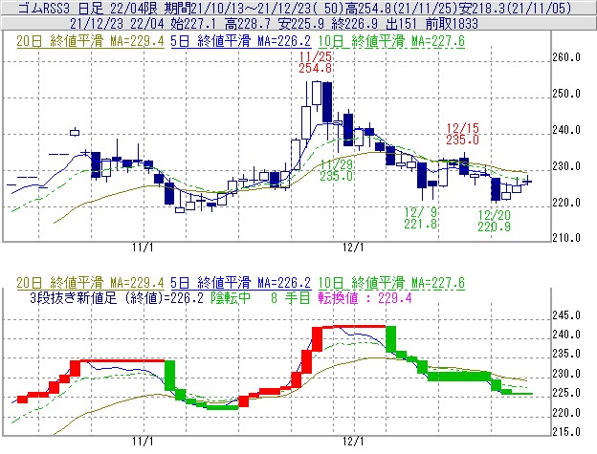
Task: Click the 240.0 upper axis label
Action: (566, 130)
